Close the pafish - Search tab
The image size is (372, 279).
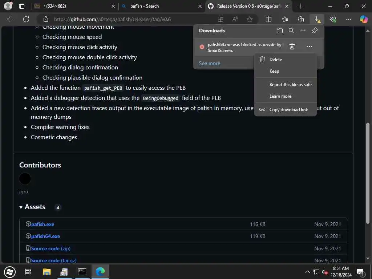200,7
